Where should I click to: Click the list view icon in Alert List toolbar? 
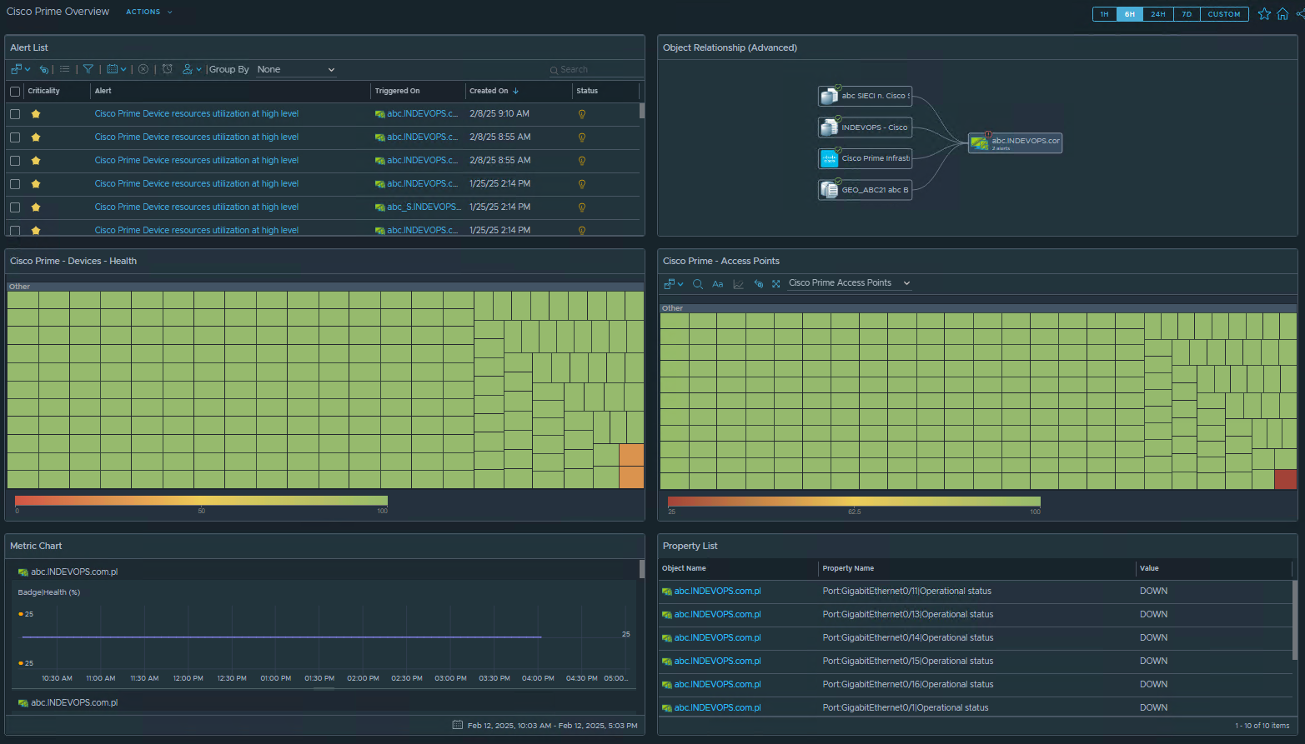tap(64, 69)
